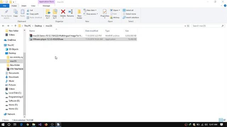This screenshot has width=227, height=127.
Task: Switch to the Share ribbon tab
Action: click(24, 6)
